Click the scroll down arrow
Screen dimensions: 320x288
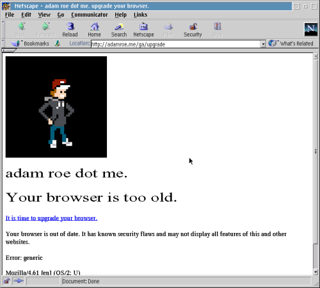point(316,272)
